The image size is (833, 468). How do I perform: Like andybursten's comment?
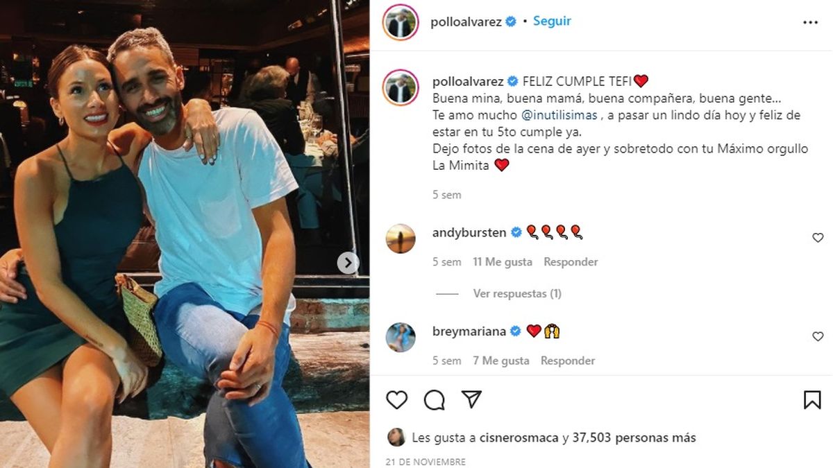pos(818,238)
